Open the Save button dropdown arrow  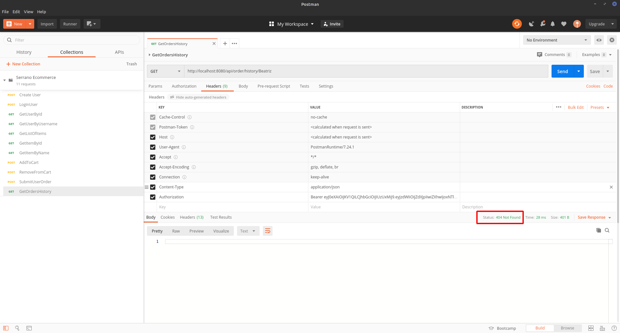coord(608,71)
